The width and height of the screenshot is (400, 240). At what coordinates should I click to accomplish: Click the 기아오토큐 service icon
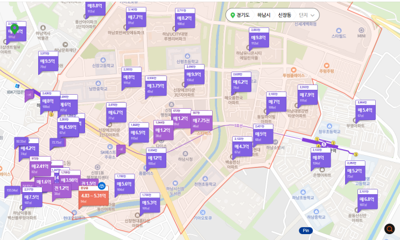203,212
